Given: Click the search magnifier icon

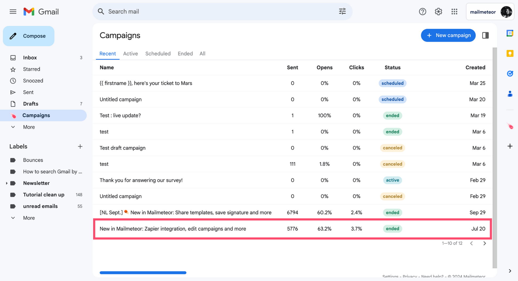Looking at the screenshot, I should (101, 11).
